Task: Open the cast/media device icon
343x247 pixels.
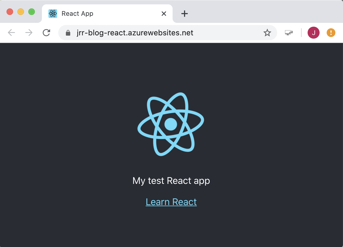Action: pyautogui.click(x=289, y=33)
